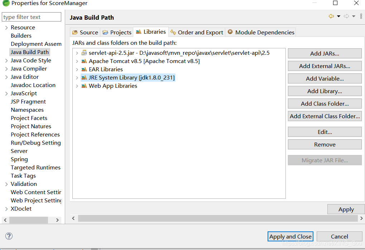
Task: Click the Apply button
Action: [346, 209]
